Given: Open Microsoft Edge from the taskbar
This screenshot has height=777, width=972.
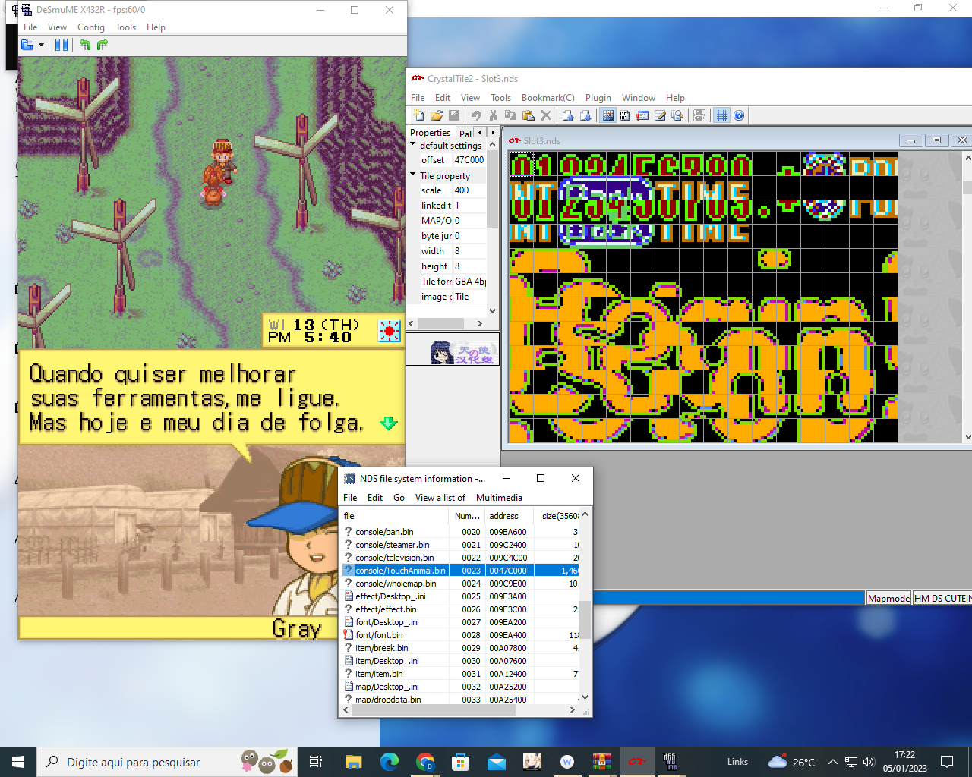Looking at the screenshot, I should 390,762.
